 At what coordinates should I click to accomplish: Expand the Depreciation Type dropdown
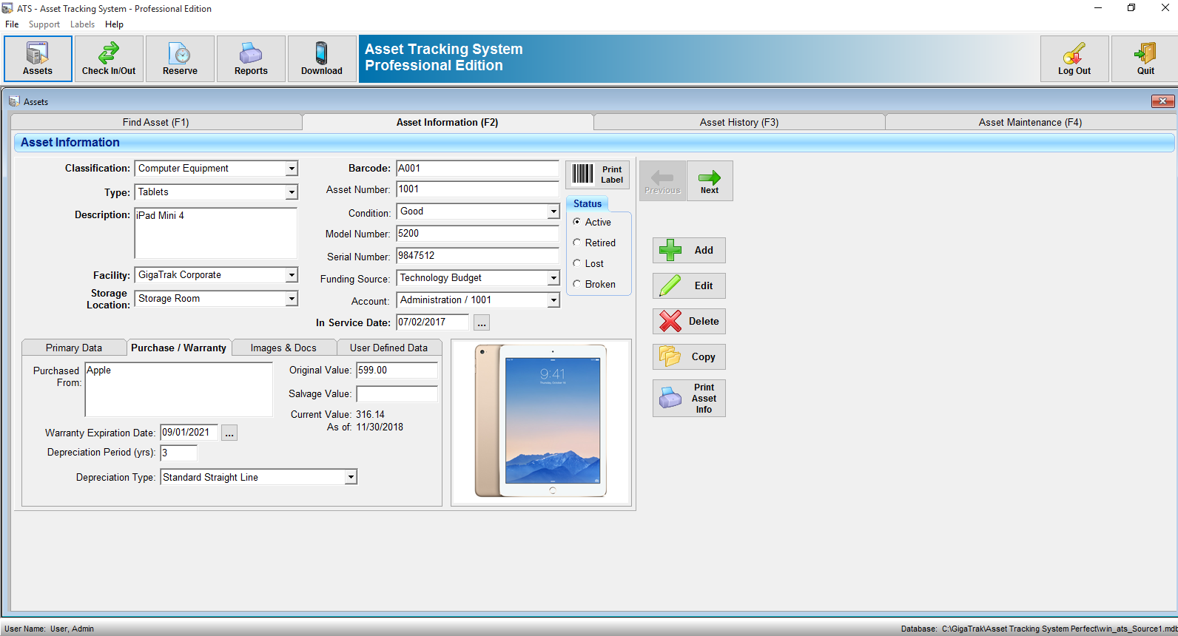click(x=351, y=478)
